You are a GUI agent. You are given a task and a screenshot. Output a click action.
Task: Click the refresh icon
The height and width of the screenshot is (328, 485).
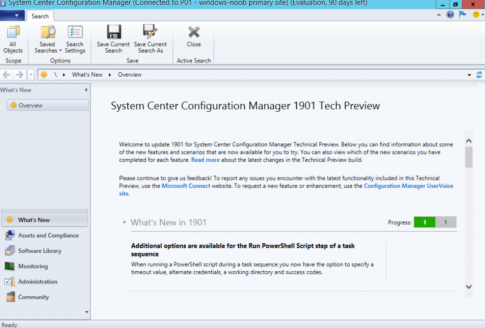[479, 74]
